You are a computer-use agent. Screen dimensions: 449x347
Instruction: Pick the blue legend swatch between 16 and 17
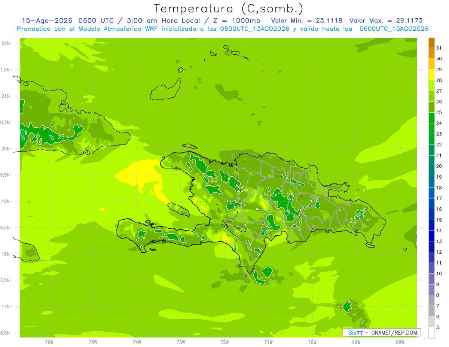431,204
